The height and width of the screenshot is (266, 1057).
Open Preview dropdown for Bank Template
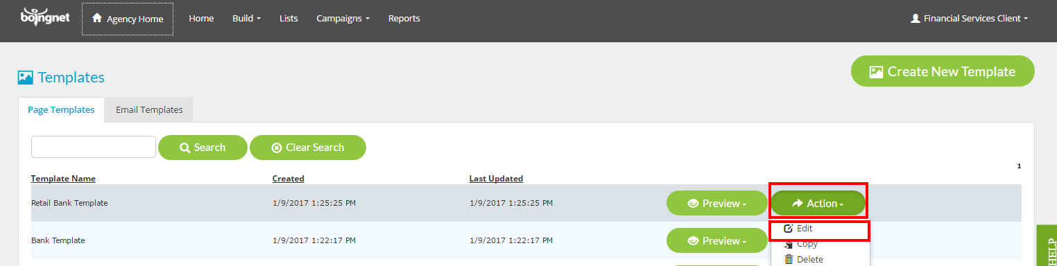pyautogui.click(x=717, y=241)
